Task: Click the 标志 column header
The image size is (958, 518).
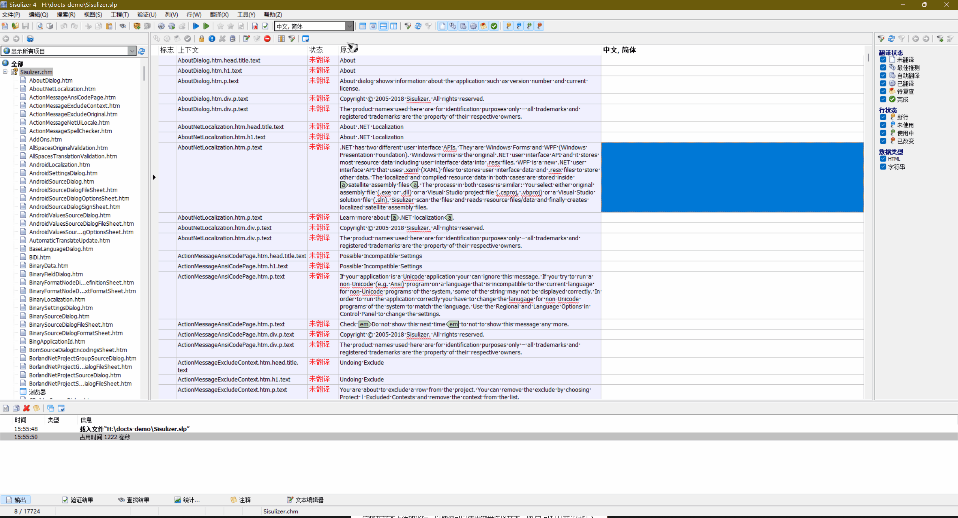Action: 167,50
